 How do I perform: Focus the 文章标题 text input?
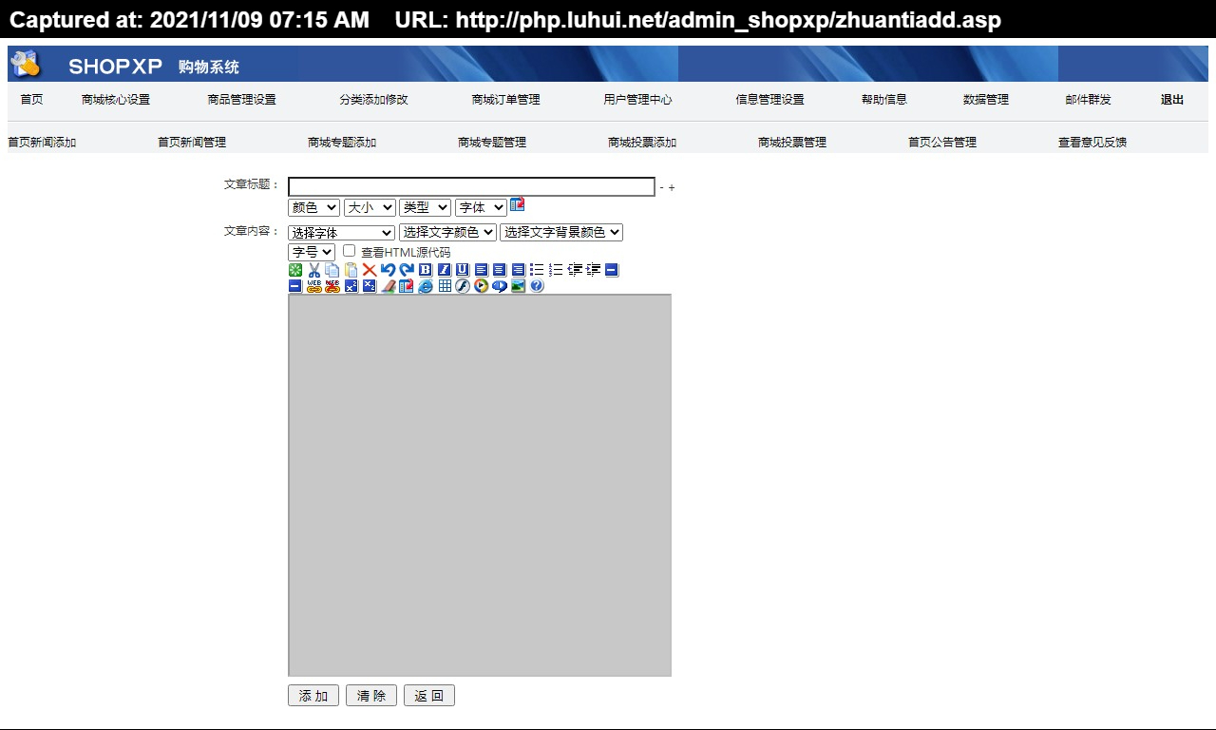pos(471,186)
